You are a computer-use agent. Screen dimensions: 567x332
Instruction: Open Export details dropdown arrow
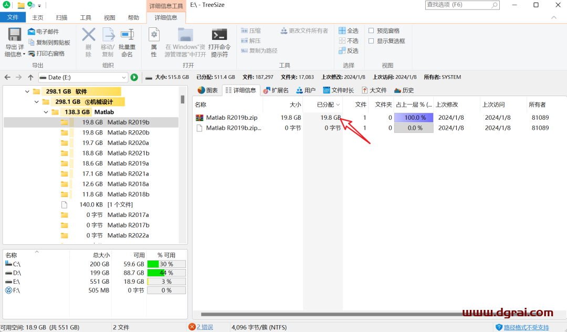pyautogui.click(x=24, y=54)
